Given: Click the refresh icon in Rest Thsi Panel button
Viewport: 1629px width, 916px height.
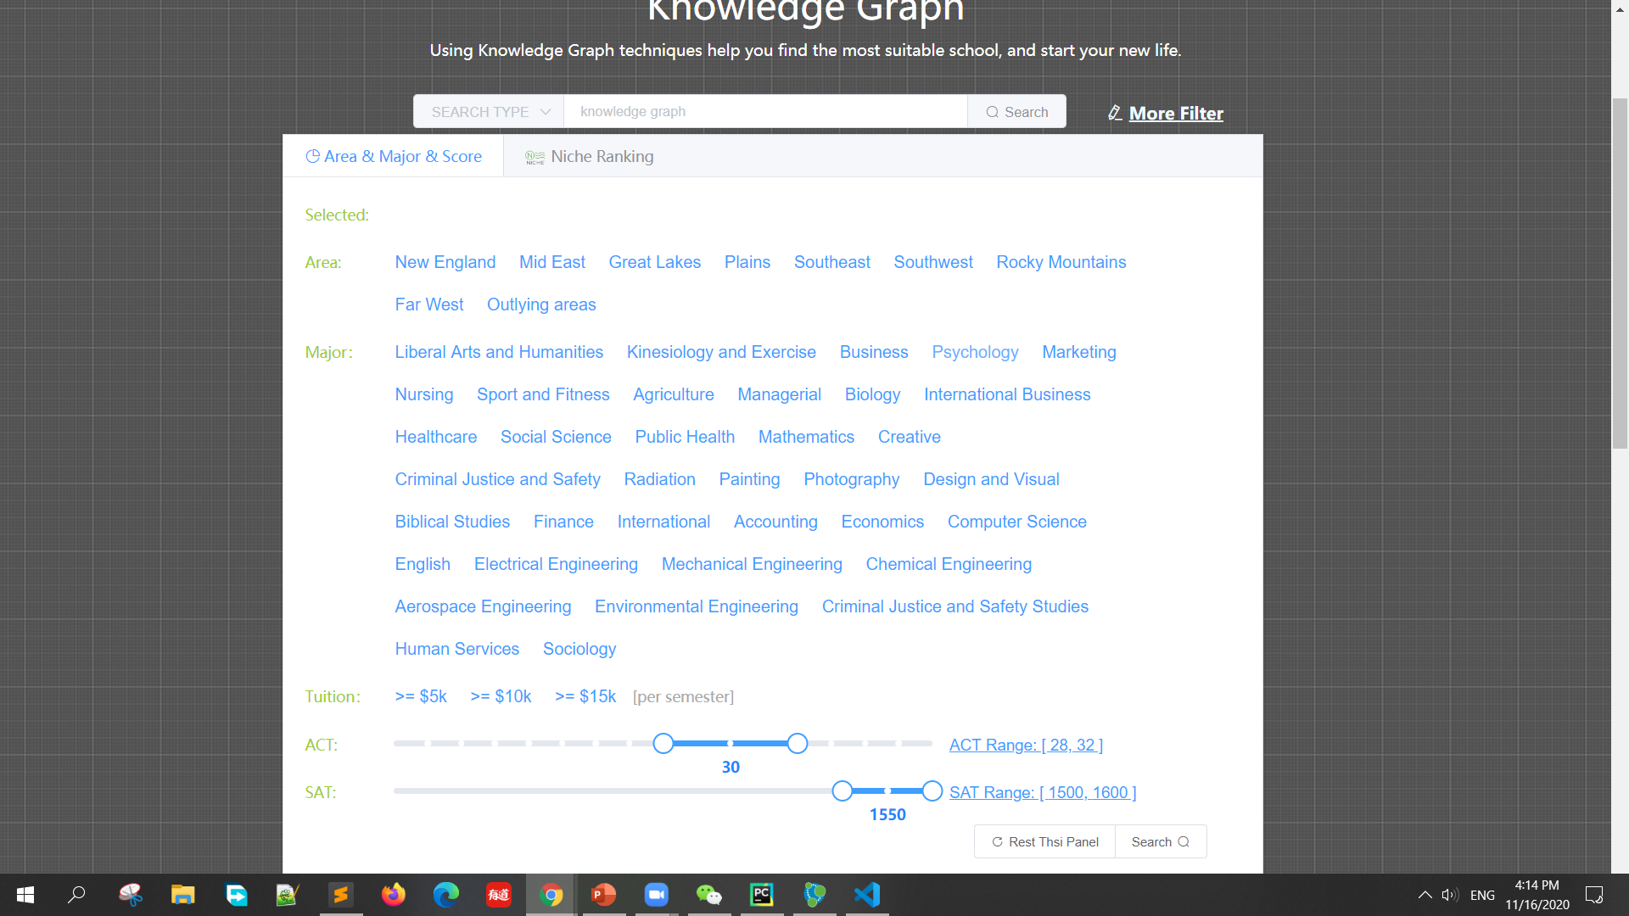Looking at the screenshot, I should [997, 841].
